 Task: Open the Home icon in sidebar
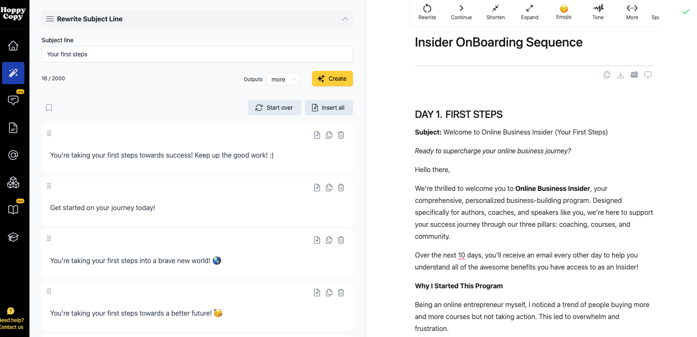(13, 46)
